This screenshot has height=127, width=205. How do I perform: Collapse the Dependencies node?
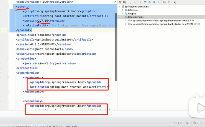click(123, 17)
